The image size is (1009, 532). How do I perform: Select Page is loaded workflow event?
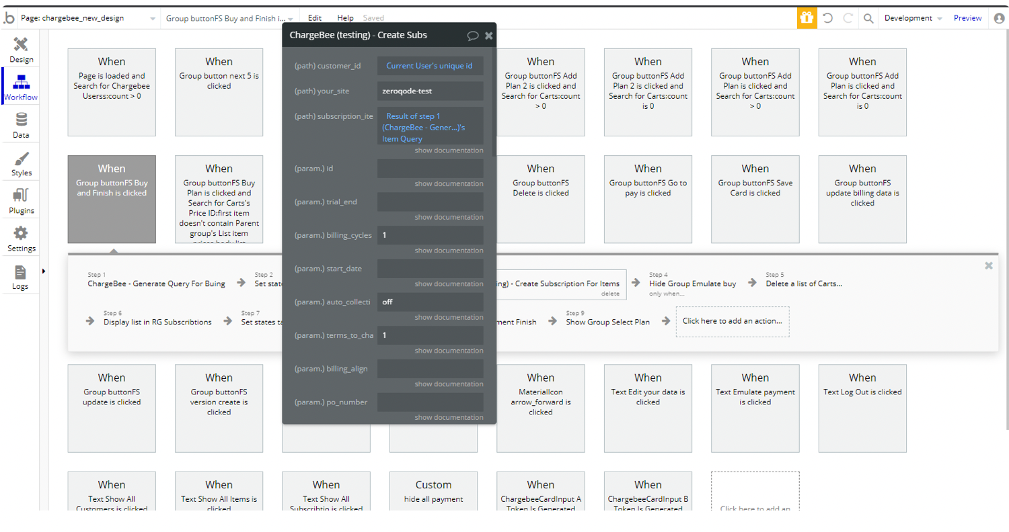point(112,92)
